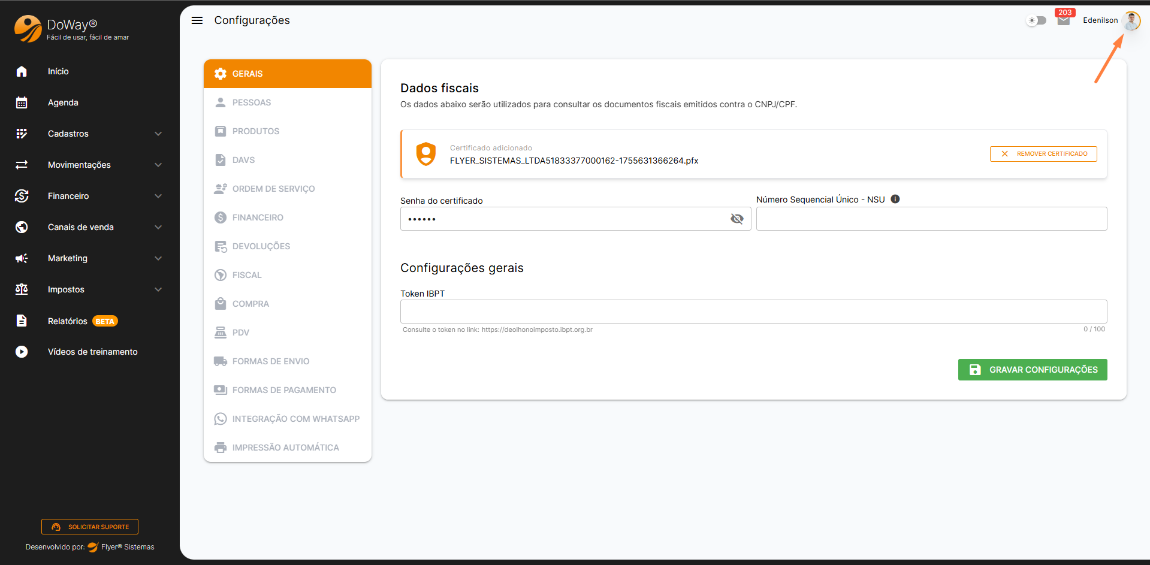The height and width of the screenshot is (565, 1150).
Task: Click the NSU info icon
Action: click(895, 200)
